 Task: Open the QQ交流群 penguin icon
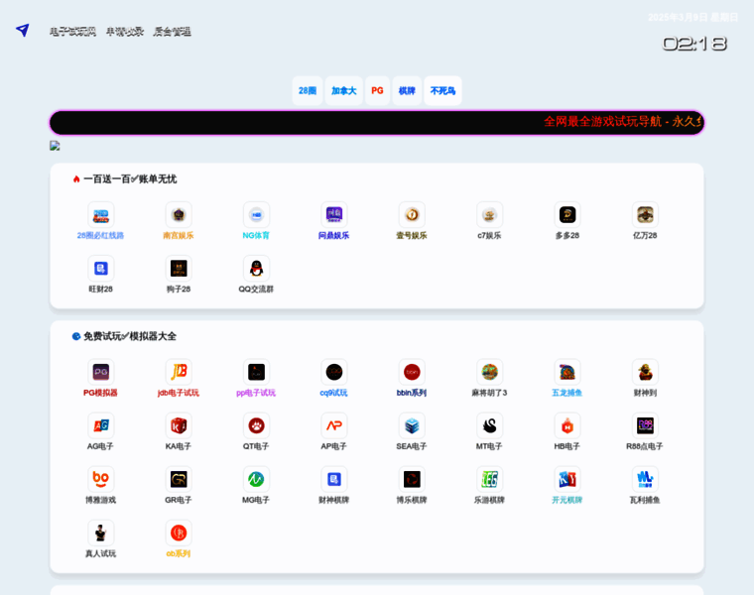pyautogui.click(x=256, y=268)
